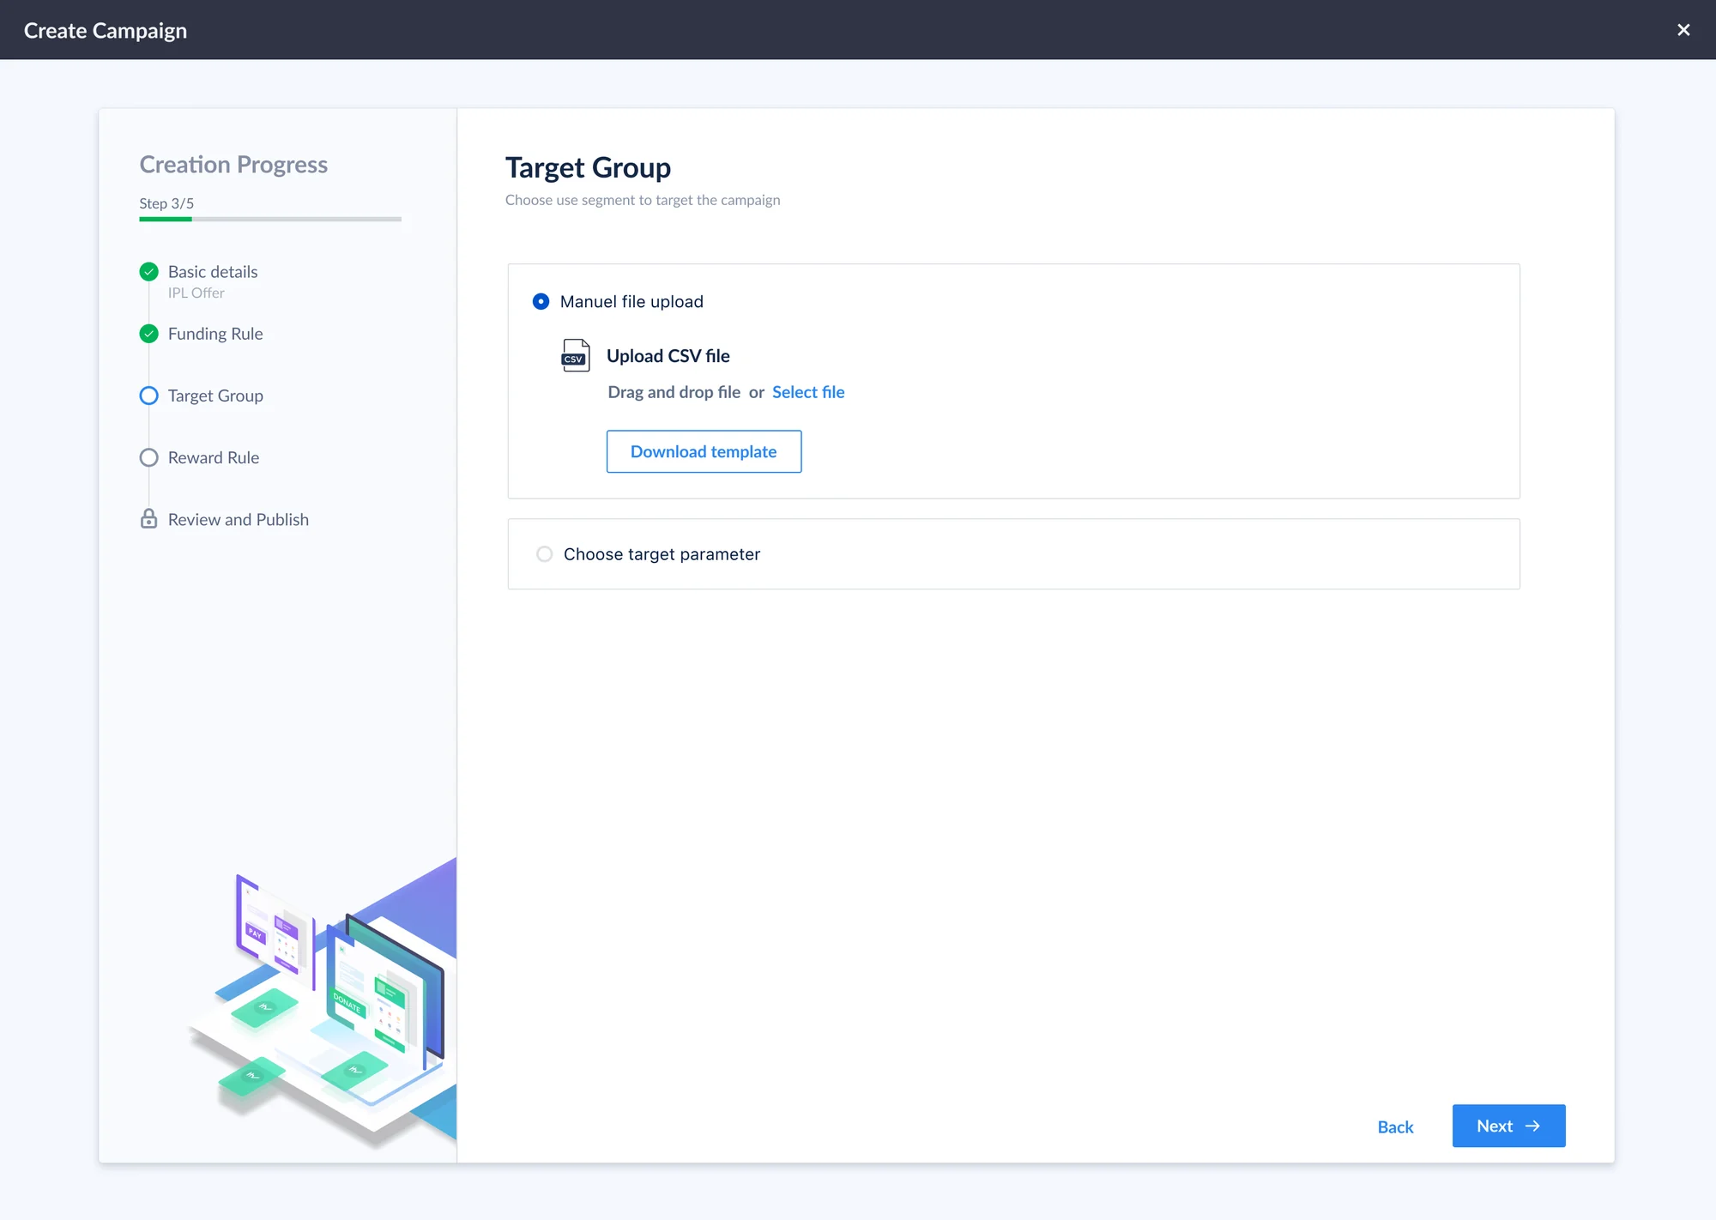This screenshot has width=1716, height=1220.
Task: Click the IPL Offer subtitle text
Action: pyautogui.click(x=196, y=293)
